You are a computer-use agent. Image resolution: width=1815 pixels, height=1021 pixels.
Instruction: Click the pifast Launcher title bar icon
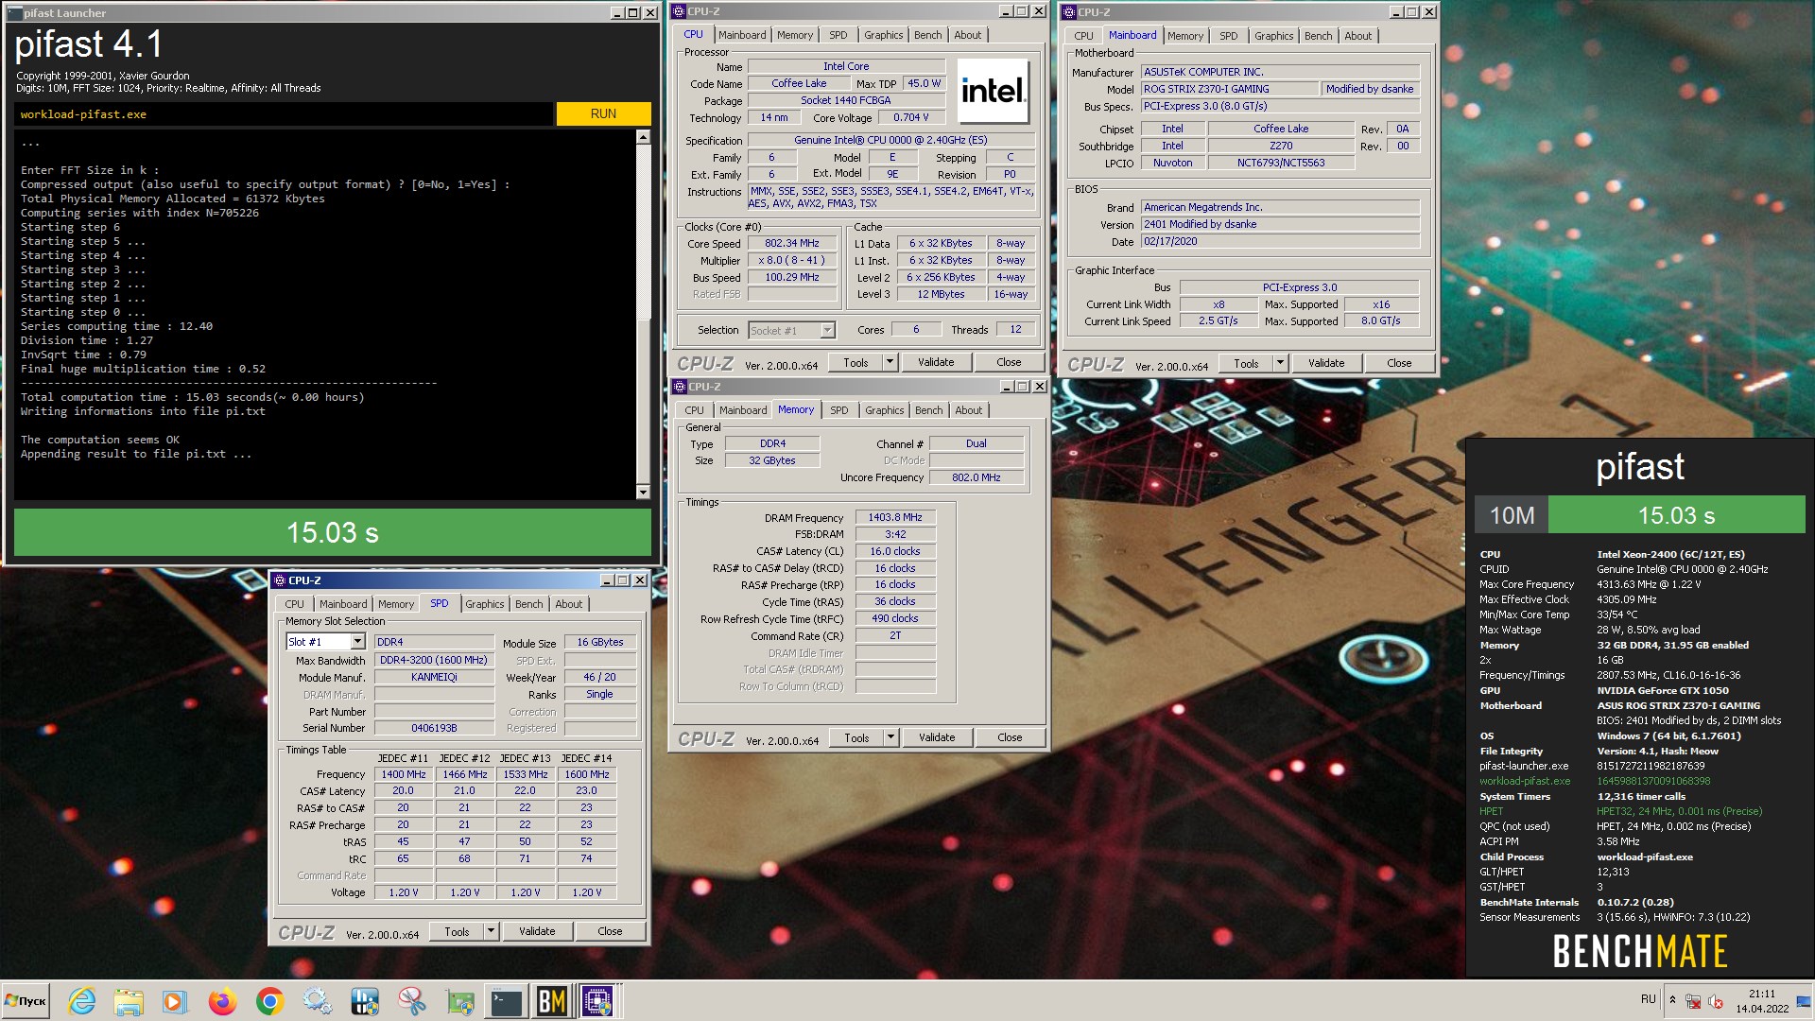tap(15, 12)
